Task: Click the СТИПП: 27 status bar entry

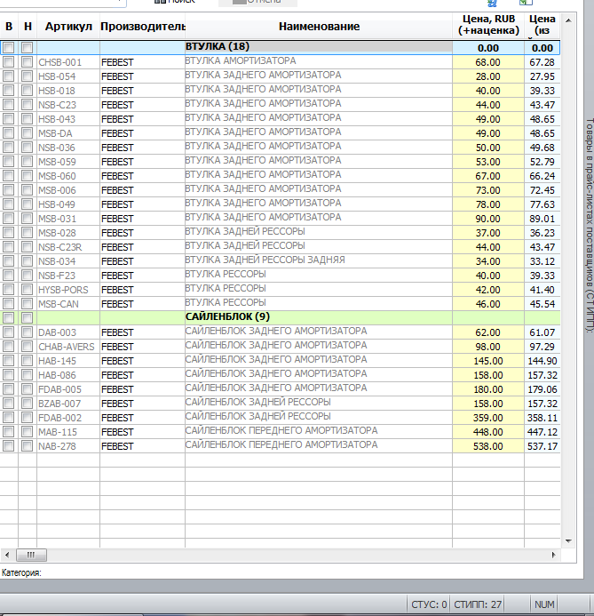Action: pyautogui.click(x=478, y=604)
